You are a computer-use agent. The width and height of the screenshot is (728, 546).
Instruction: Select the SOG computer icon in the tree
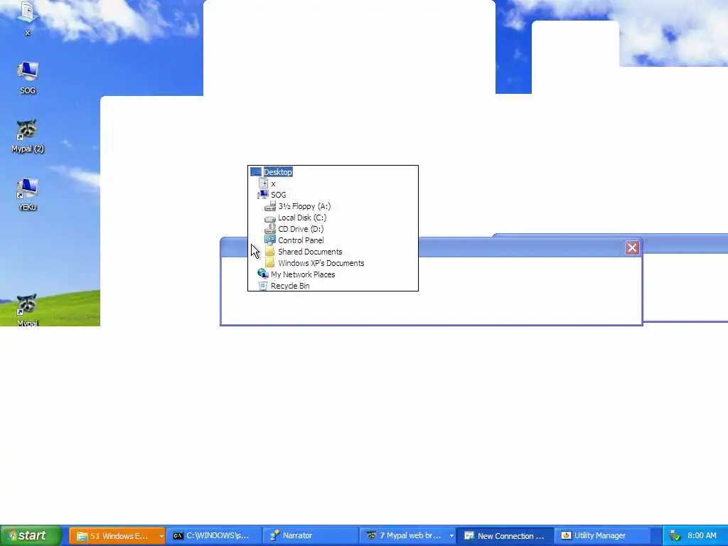[x=263, y=195]
